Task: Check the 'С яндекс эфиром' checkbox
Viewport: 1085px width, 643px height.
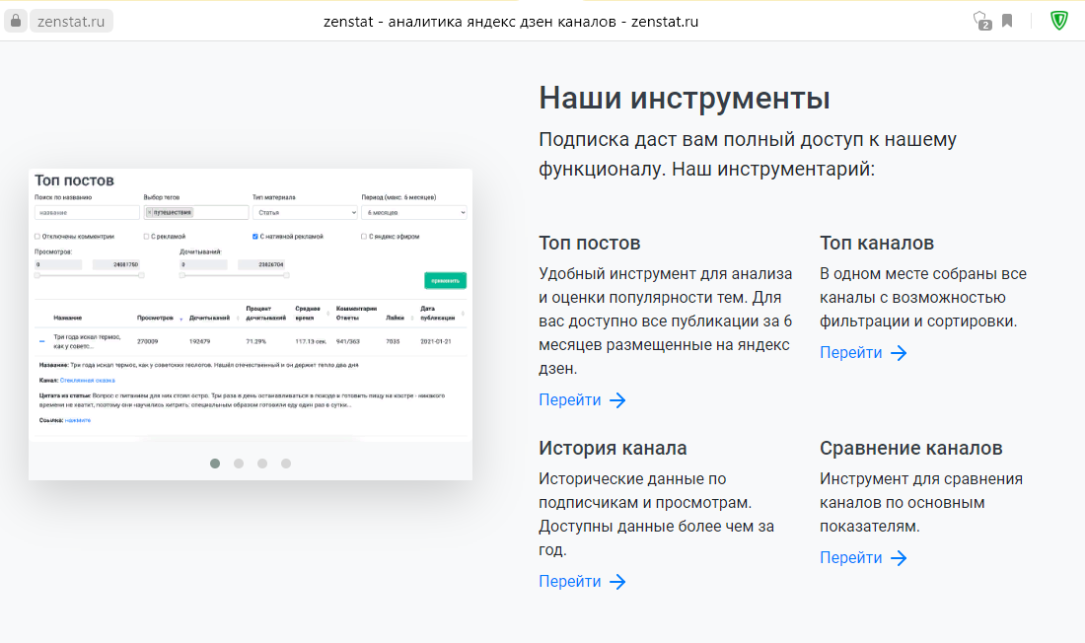Action: point(364,237)
